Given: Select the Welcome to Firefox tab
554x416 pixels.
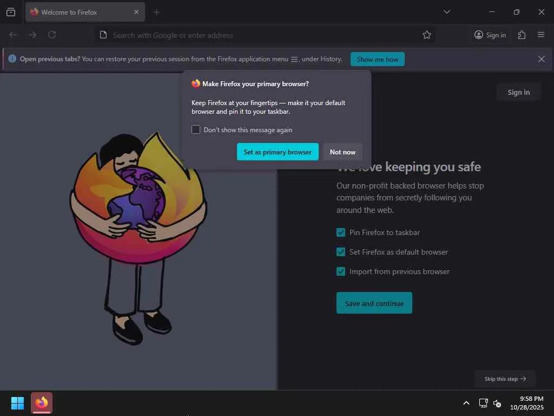Looking at the screenshot, I should (85, 12).
